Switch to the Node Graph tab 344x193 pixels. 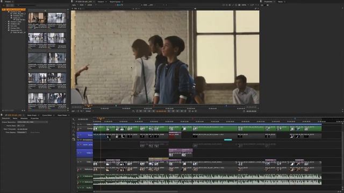click(32, 115)
